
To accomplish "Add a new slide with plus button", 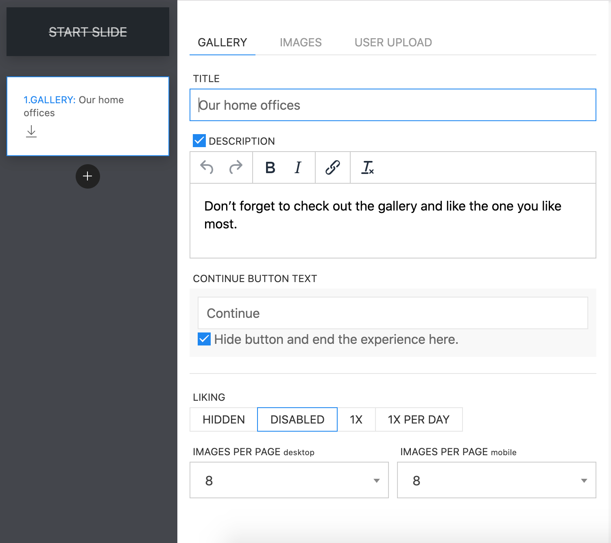I will [88, 176].
